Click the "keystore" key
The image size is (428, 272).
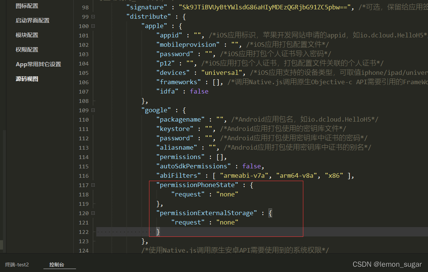click(x=175, y=129)
